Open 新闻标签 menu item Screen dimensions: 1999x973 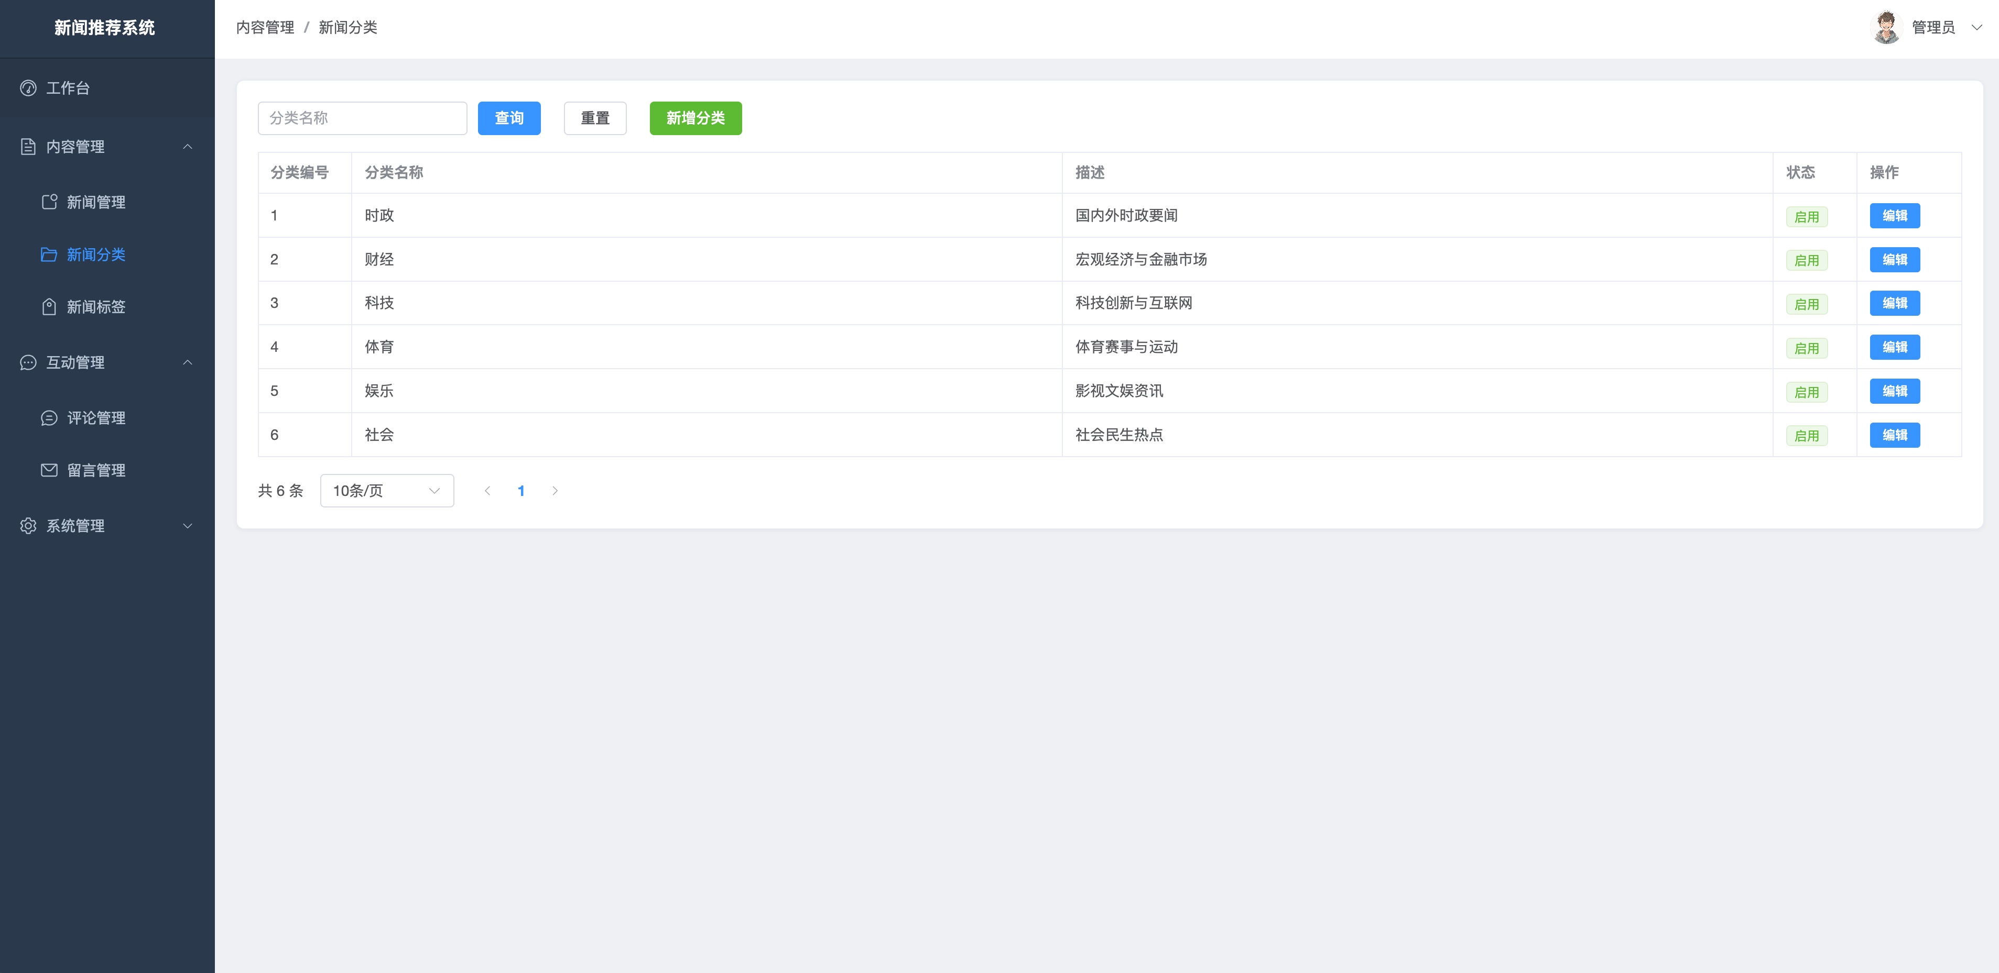(x=107, y=307)
